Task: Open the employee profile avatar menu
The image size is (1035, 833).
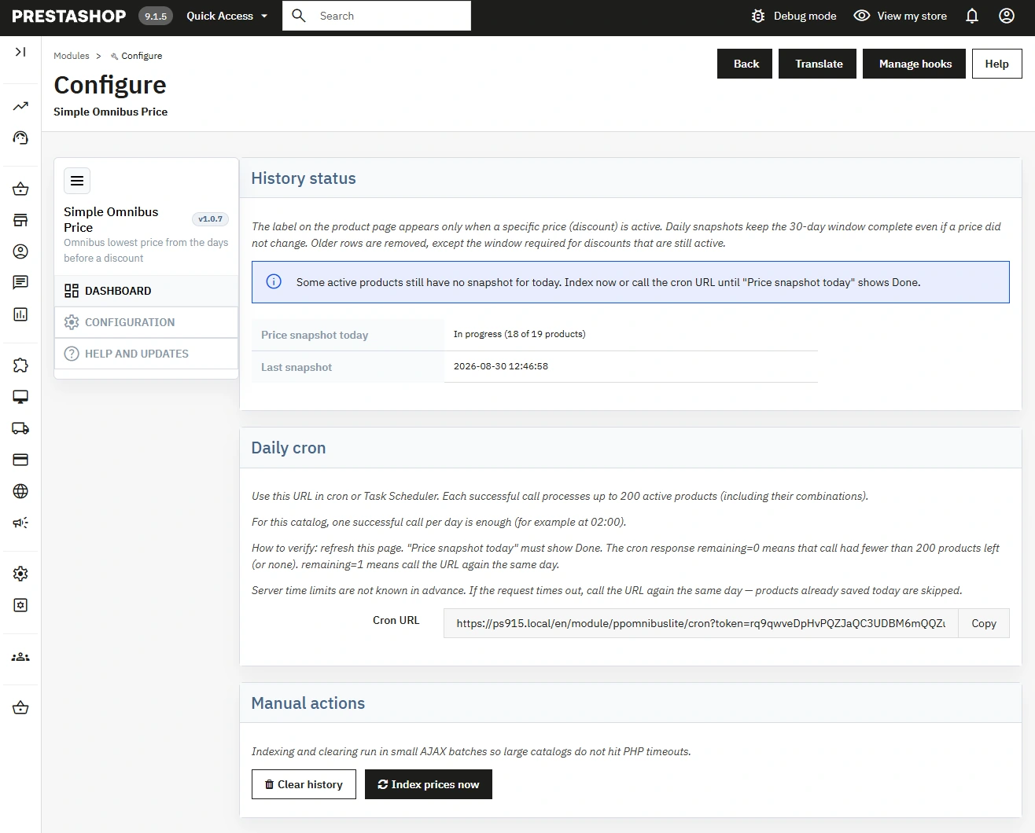Action: (1007, 16)
